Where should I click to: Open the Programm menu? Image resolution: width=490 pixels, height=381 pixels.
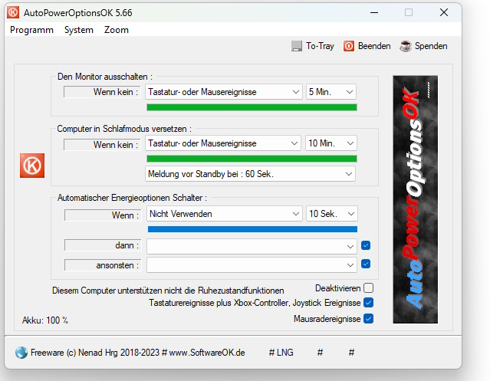click(31, 30)
